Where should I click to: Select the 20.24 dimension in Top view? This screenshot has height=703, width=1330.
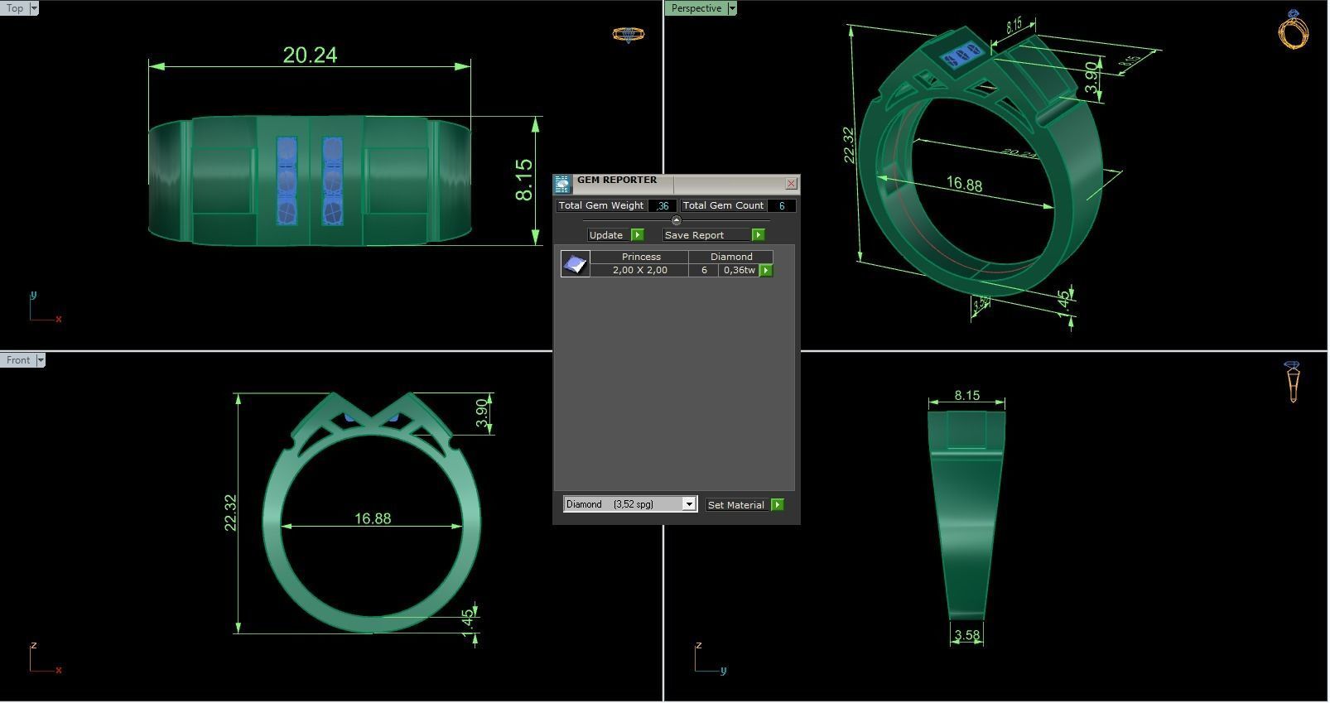(310, 55)
